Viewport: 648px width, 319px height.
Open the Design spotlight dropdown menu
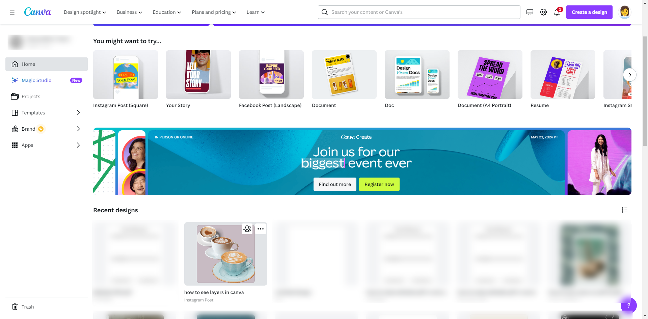tap(85, 12)
